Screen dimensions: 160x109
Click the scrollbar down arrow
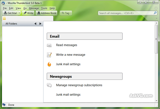point(157,101)
